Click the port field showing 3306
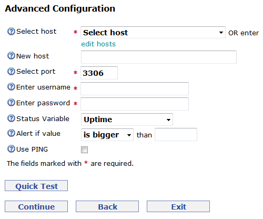The height and width of the screenshot is (219, 263). point(99,73)
